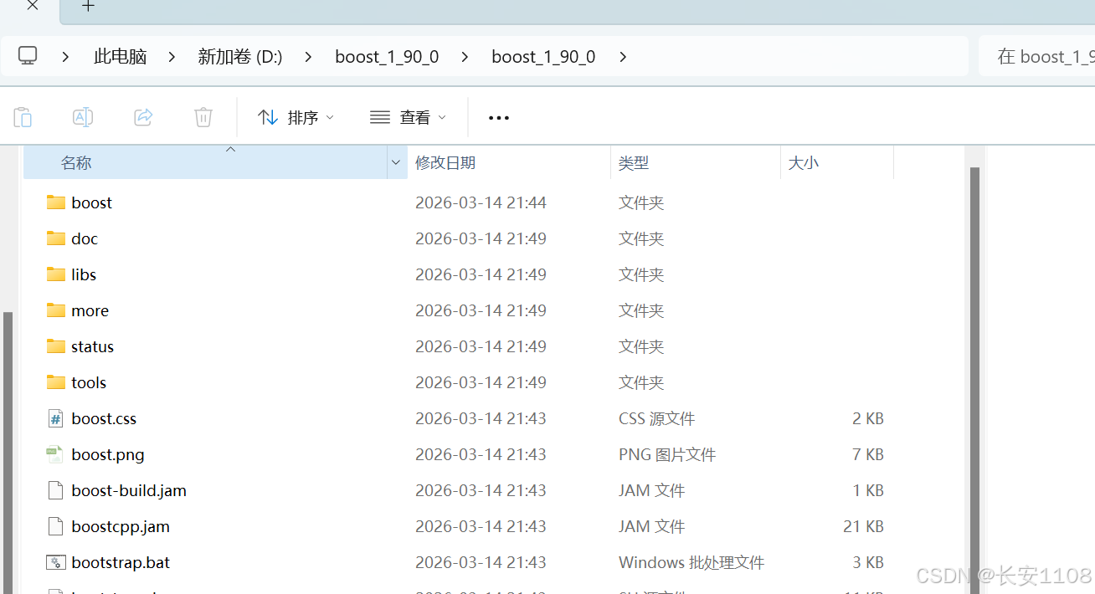Click the 21 KB size cell
This screenshot has height=594, width=1095.
coord(863,526)
